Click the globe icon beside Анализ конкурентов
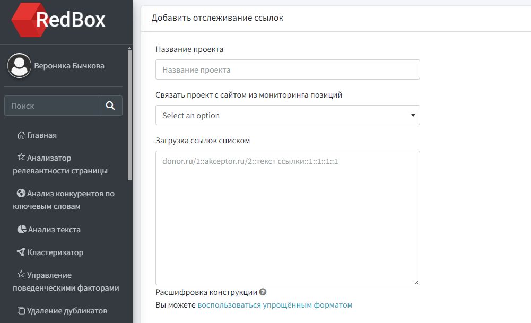 point(21,194)
